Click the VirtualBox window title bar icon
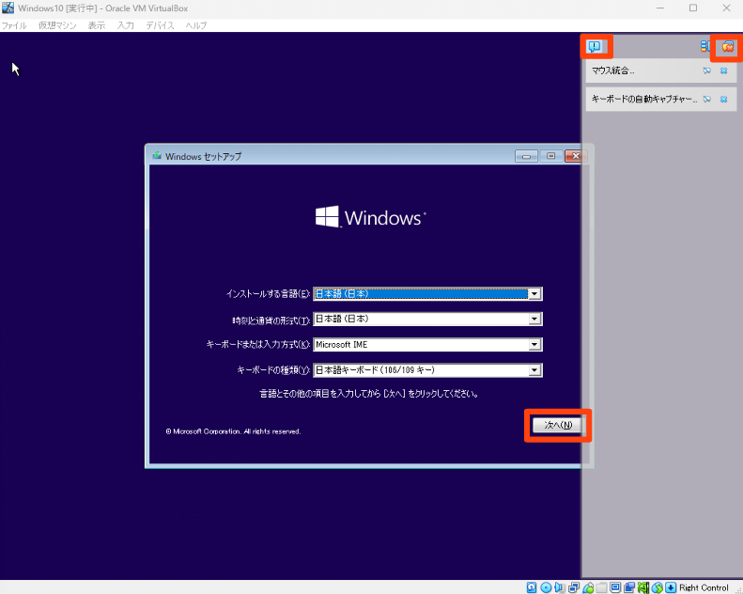 click(x=8, y=8)
